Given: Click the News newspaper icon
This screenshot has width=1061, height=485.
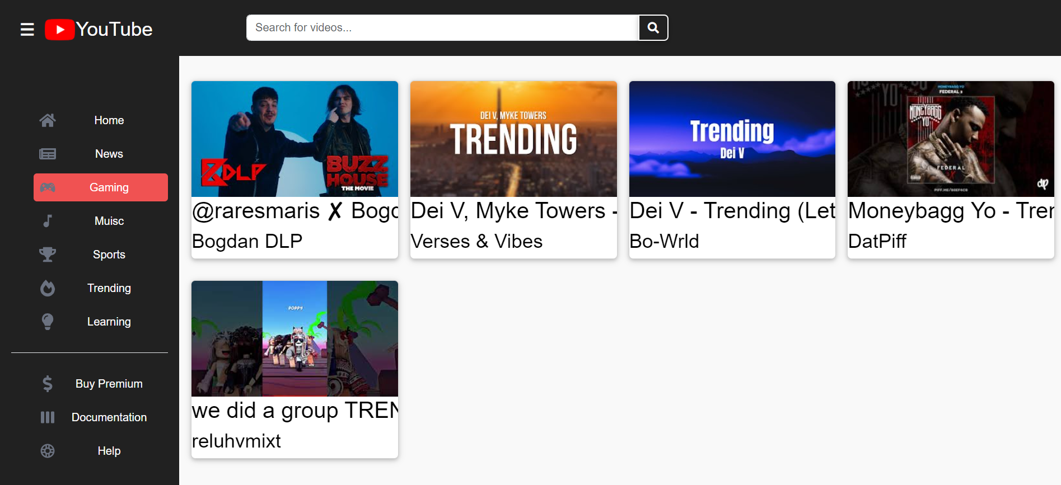Looking at the screenshot, I should 48,154.
